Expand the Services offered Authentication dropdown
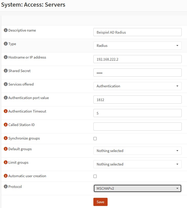 [138, 86]
